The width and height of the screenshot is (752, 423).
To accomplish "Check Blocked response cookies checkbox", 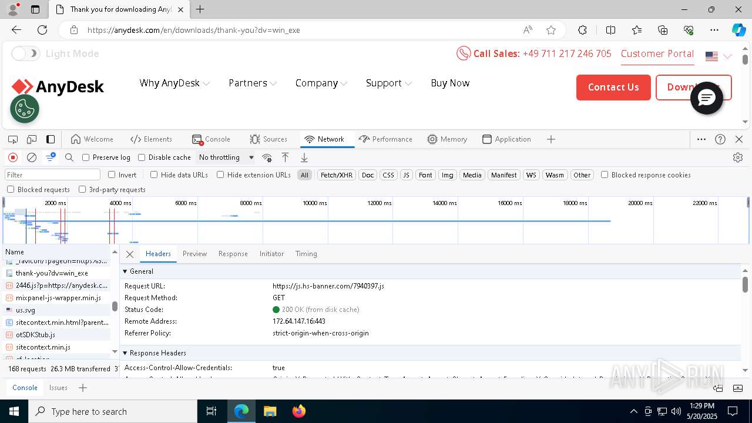I will tap(605, 174).
